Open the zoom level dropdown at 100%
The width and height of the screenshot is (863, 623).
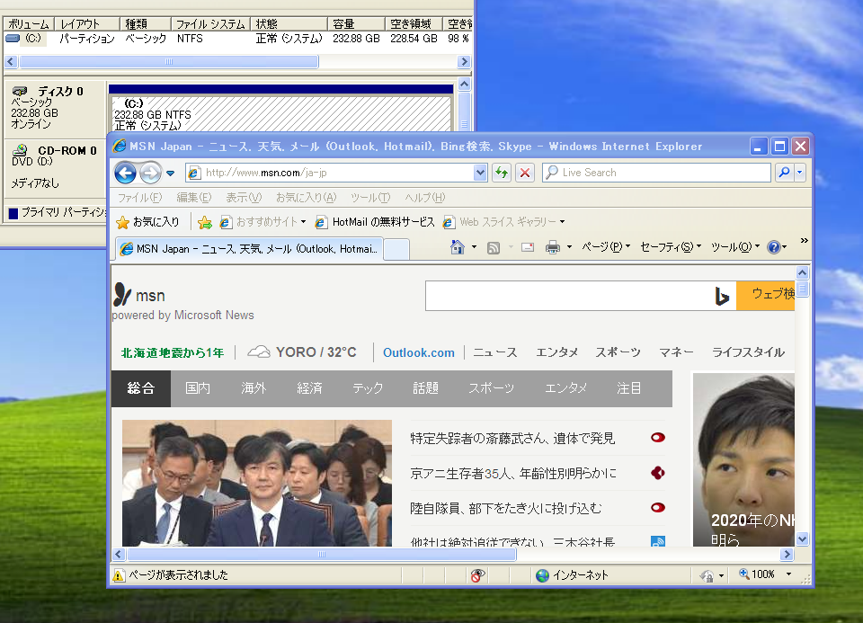[x=766, y=574]
